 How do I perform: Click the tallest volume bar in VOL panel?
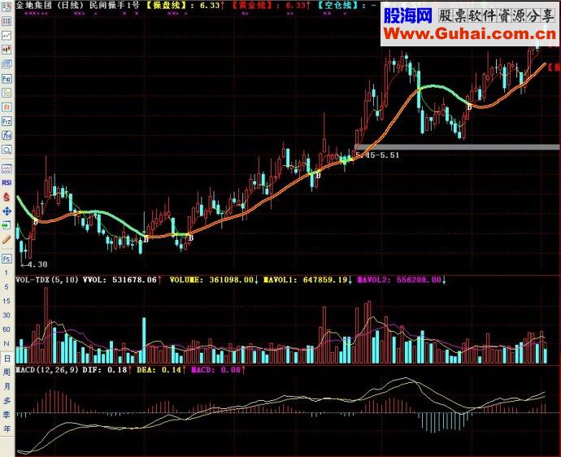tap(46, 325)
